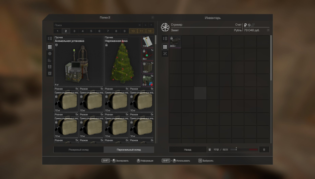This screenshot has width=315, height=179.
Task: Click the trash bin icon near the weight bar
Action: 264,150
